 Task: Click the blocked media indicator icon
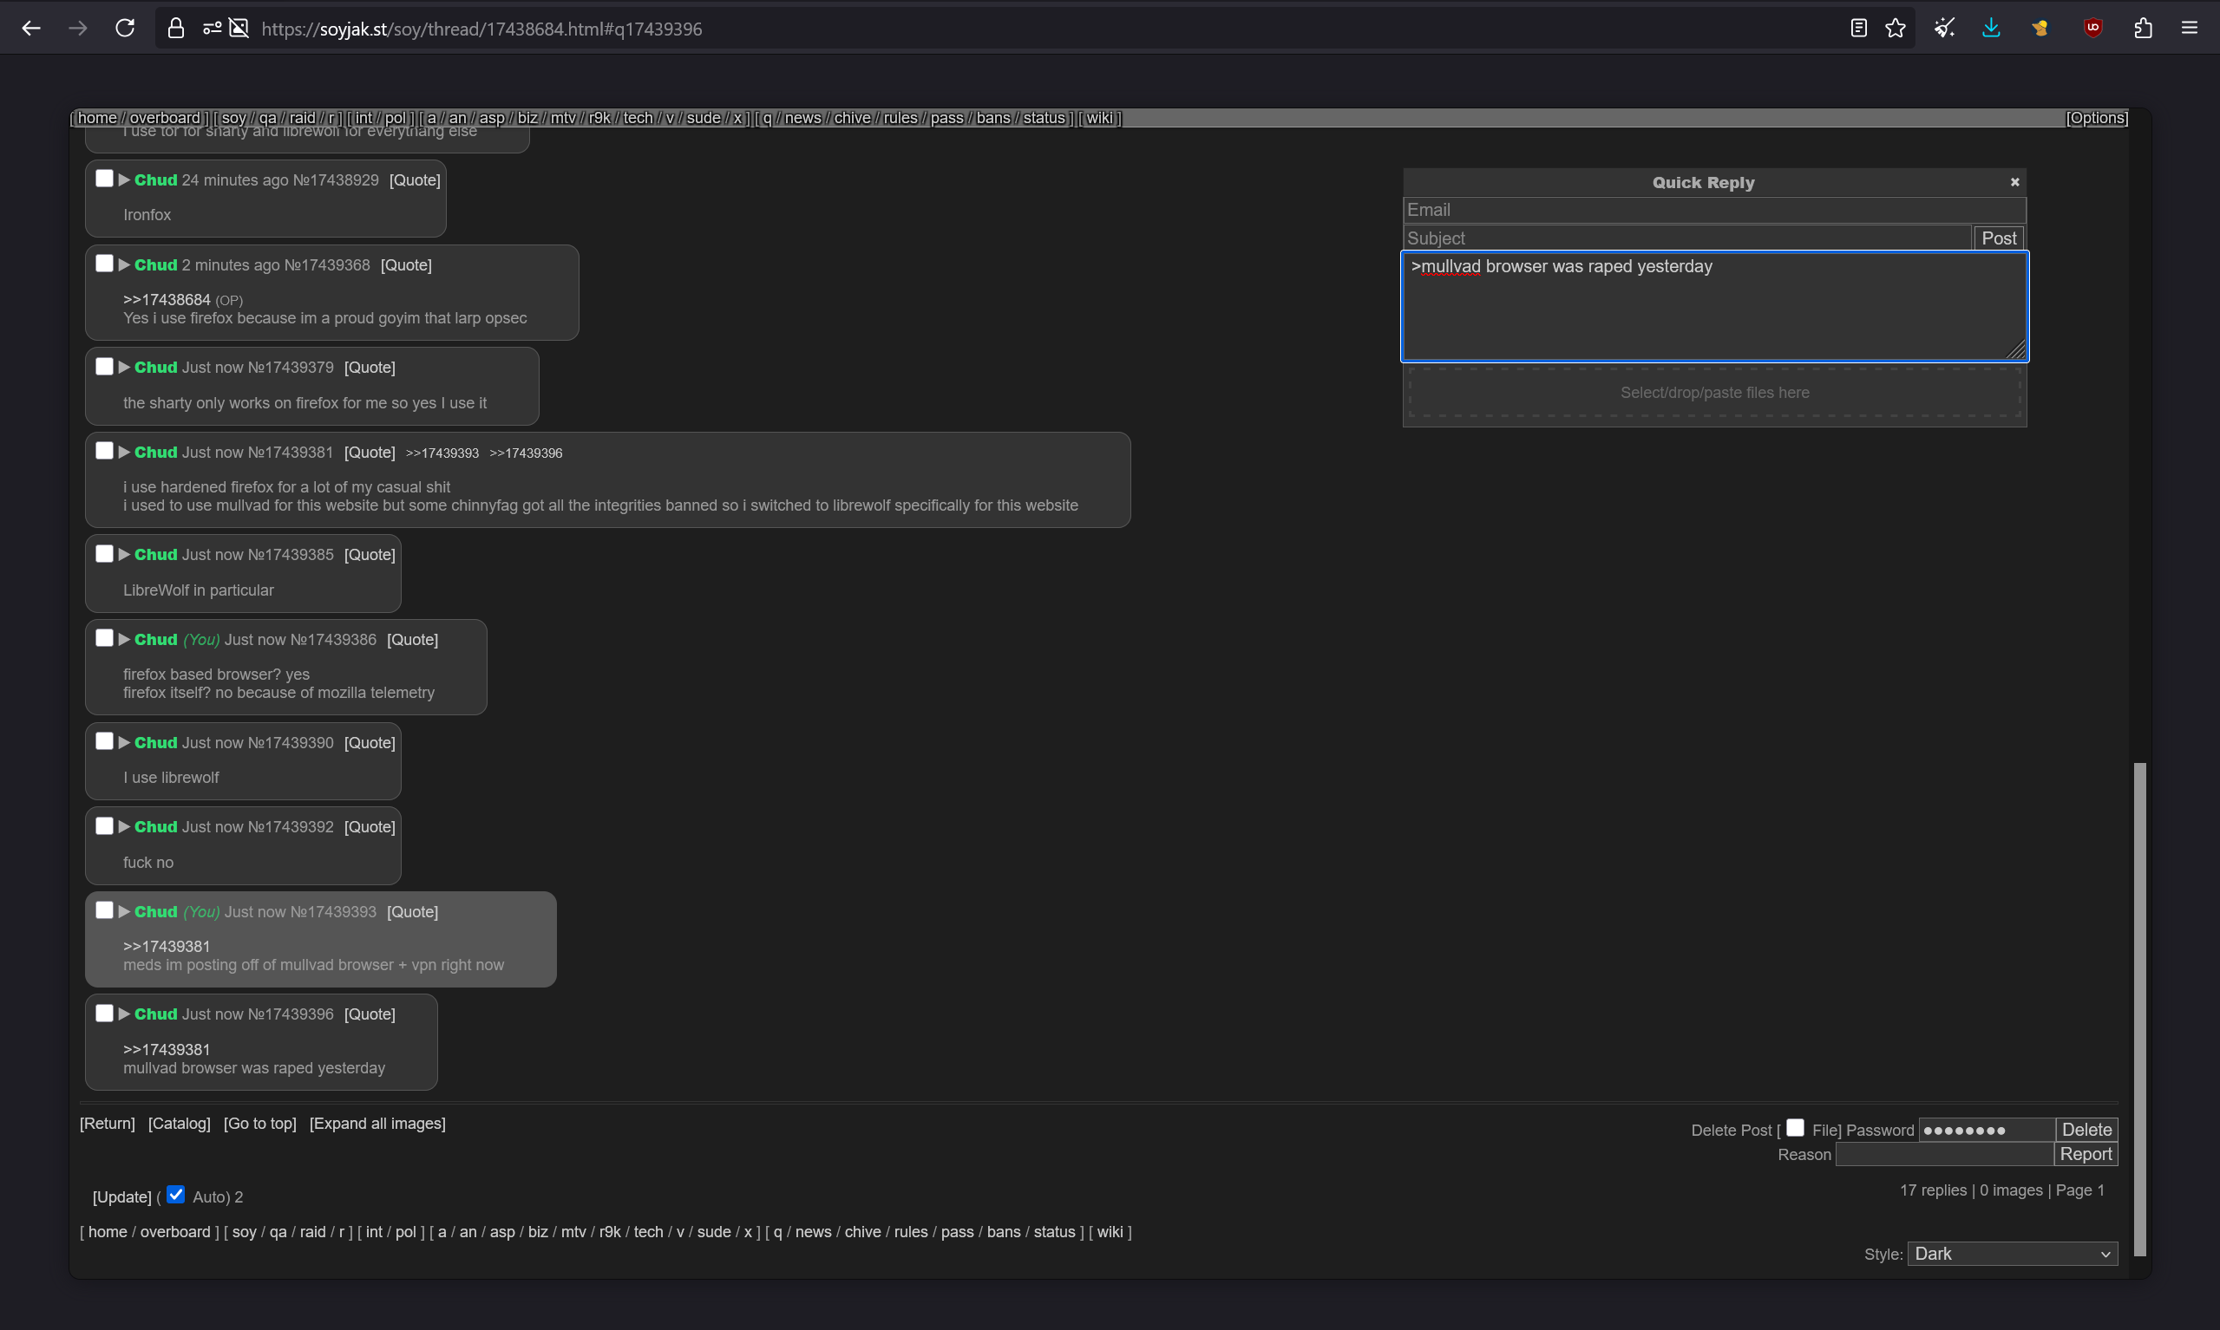pyautogui.click(x=239, y=29)
